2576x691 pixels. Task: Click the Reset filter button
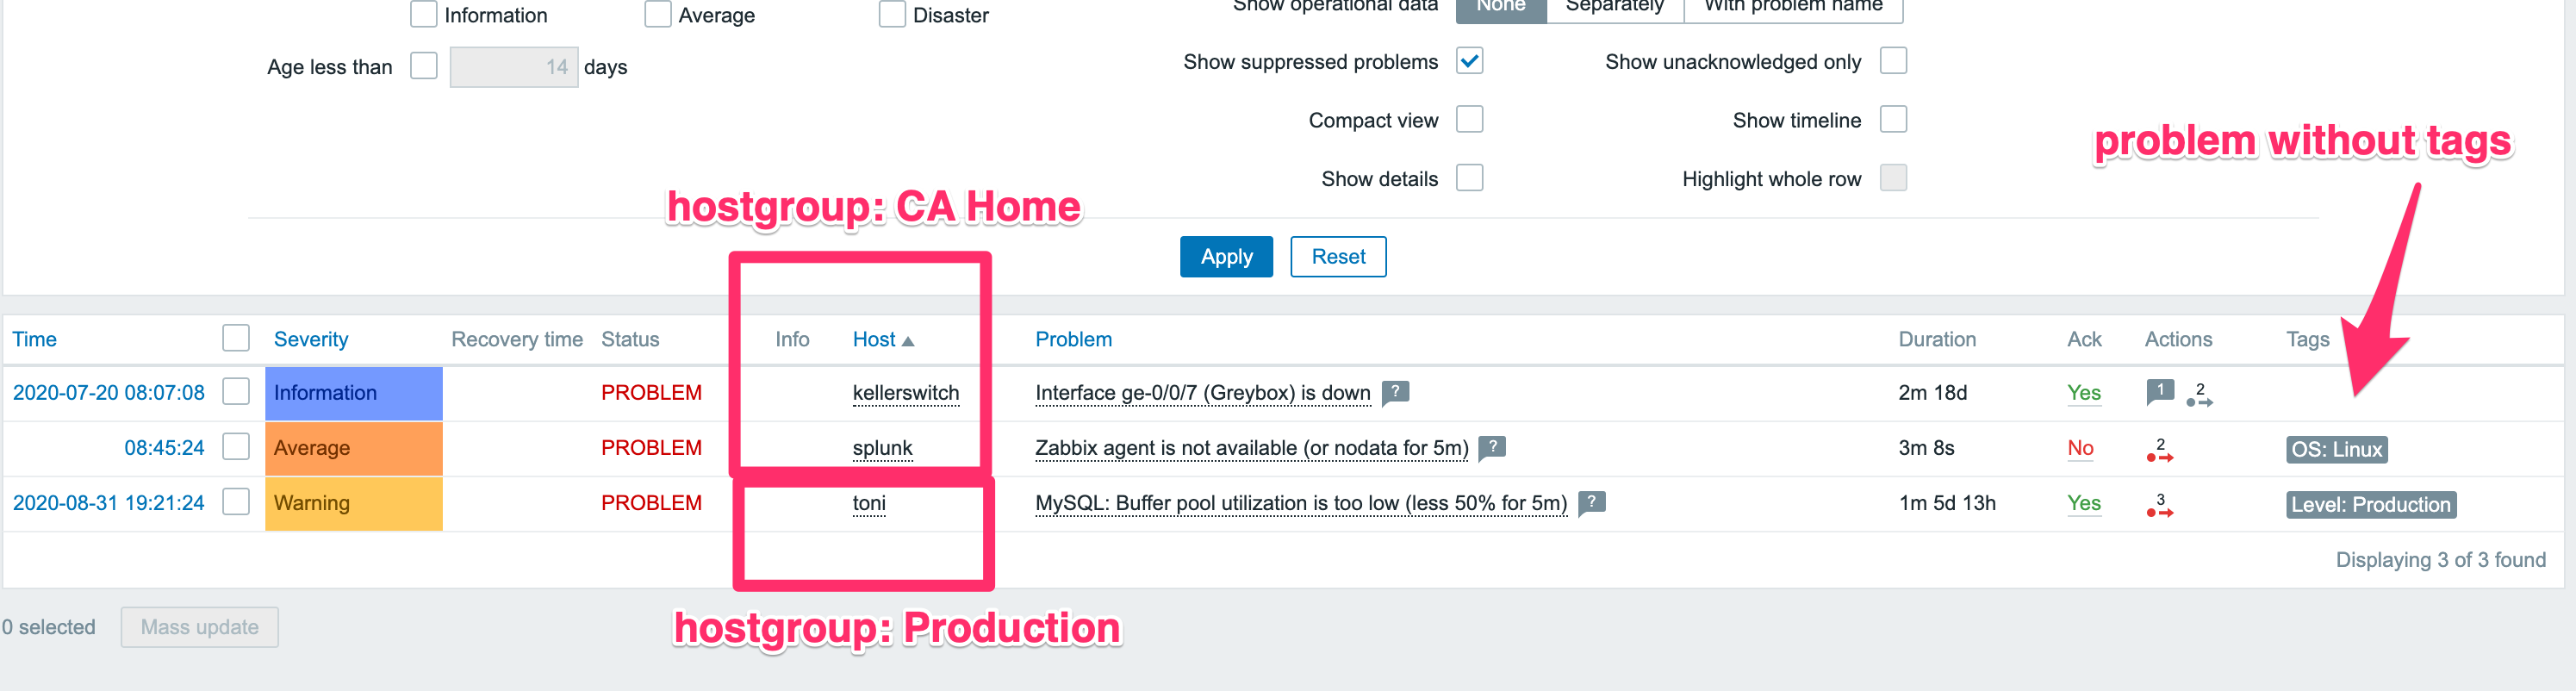[x=1338, y=256]
